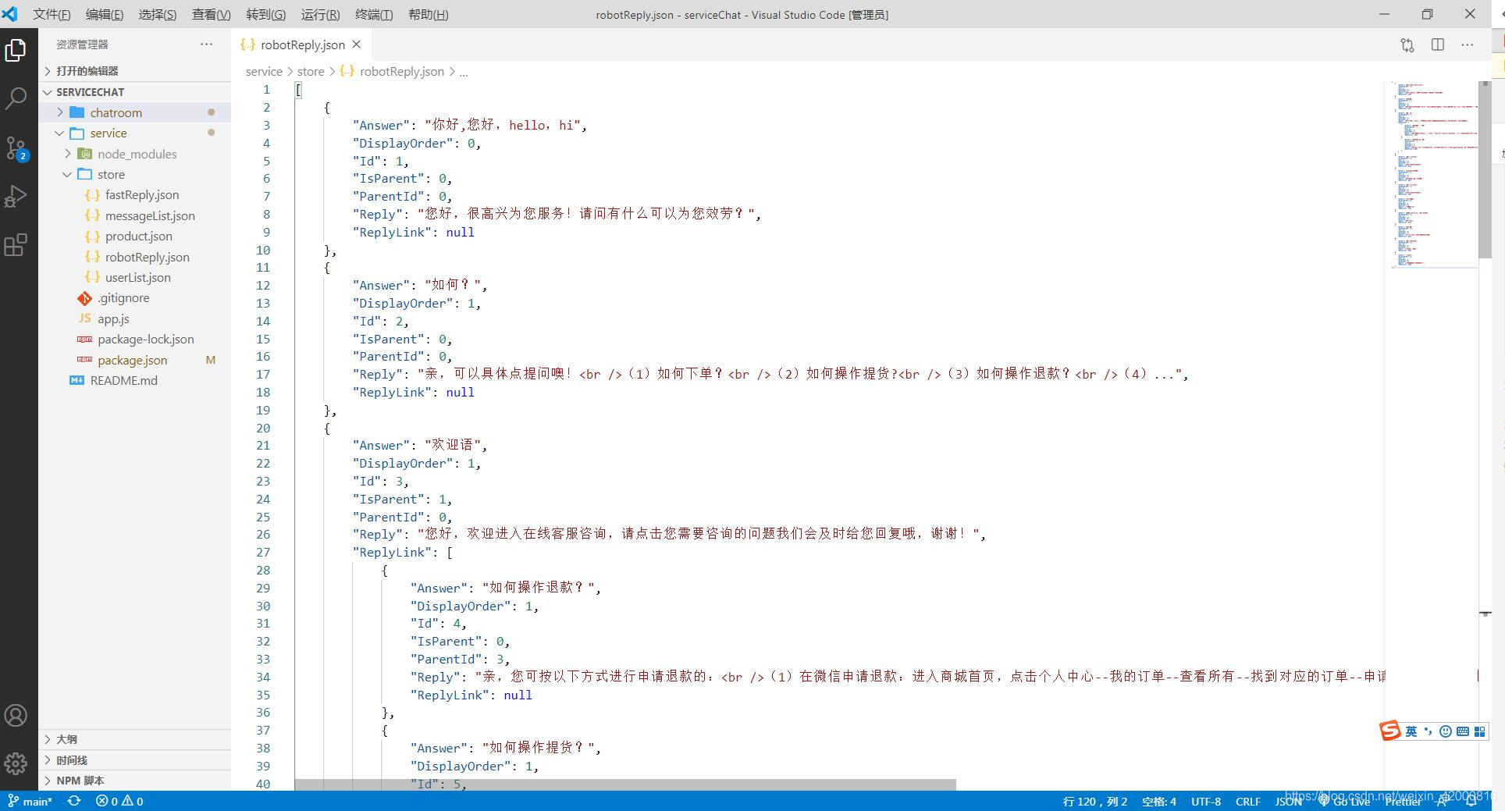Open editor More Actions ellipsis menu

1468,44
